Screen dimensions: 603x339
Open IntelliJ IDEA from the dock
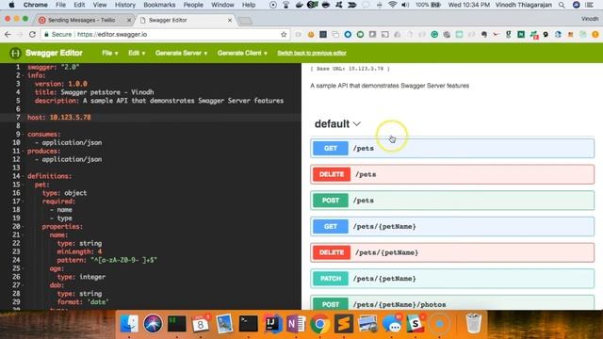click(272, 324)
